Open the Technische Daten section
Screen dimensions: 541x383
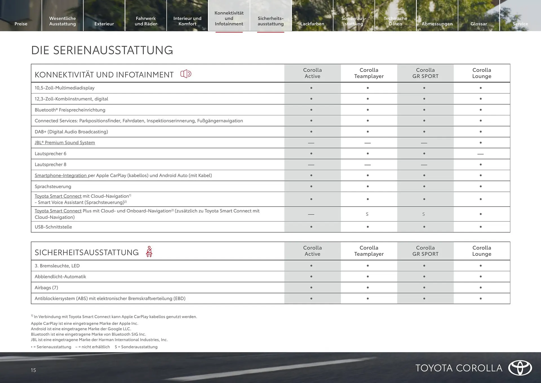395,21
